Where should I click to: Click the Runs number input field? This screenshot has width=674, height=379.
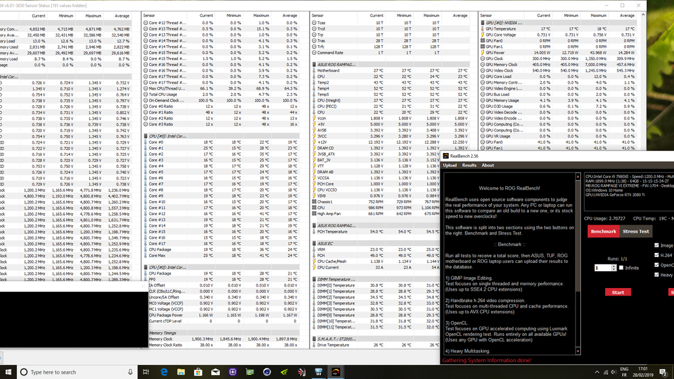pos(602,268)
